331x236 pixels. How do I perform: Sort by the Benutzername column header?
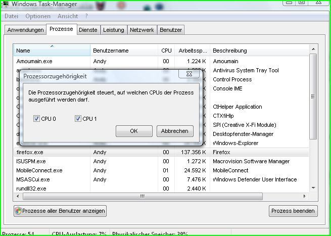[124, 51]
